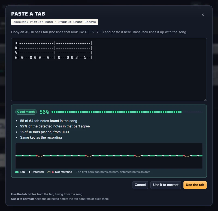Close the Paste a Tab dialog
The width and height of the screenshot is (218, 211).
[203, 15]
